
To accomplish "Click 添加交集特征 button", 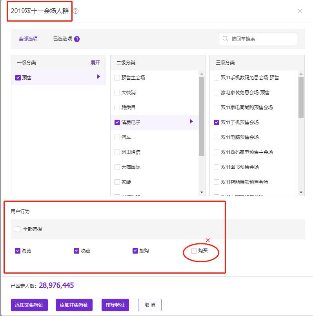I will tap(29, 305).
